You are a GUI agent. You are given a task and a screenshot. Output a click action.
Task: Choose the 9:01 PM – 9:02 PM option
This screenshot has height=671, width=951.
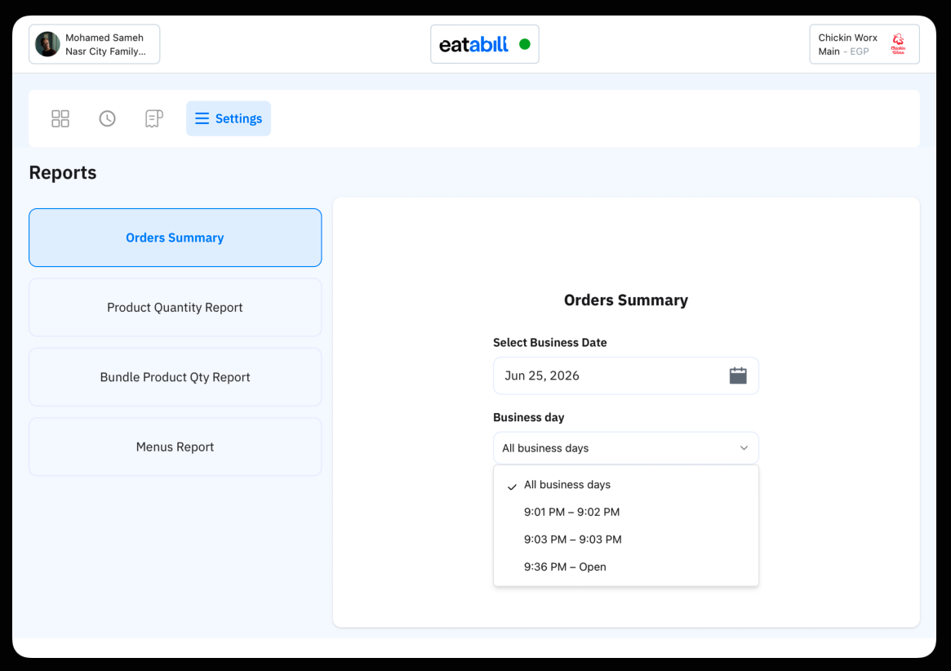[x=626, y=512]
